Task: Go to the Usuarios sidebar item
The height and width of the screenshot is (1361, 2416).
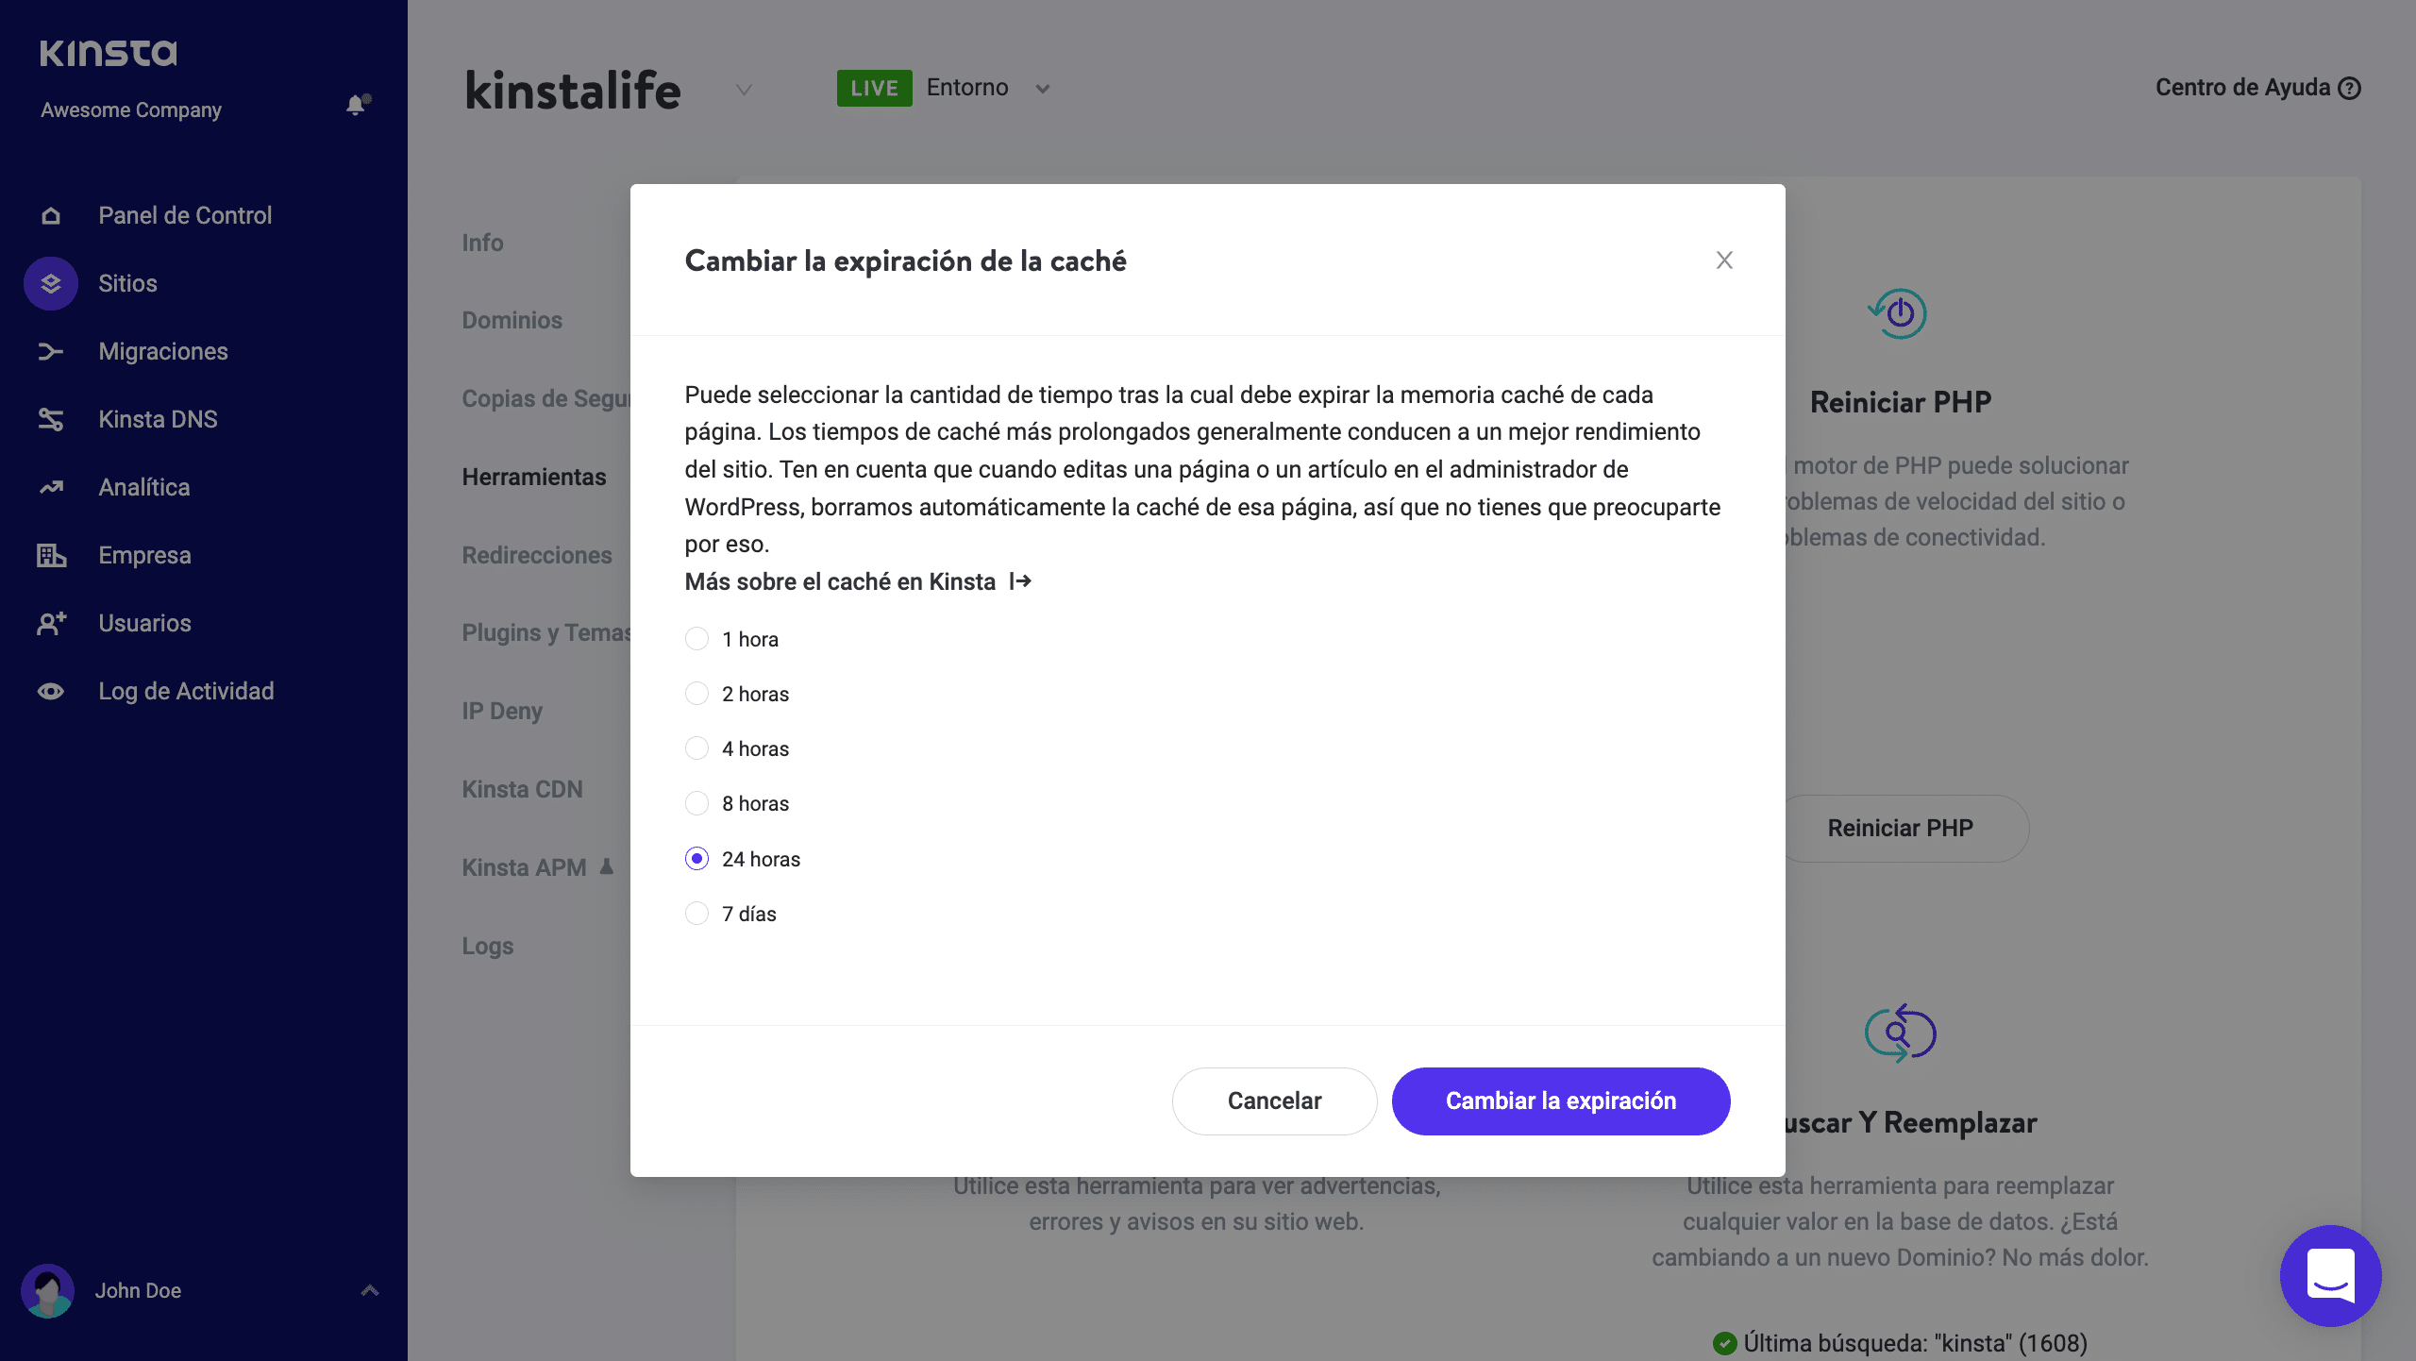Action: pos(144,624)
